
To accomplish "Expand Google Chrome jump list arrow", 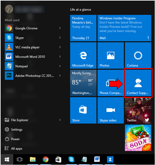I will click(60, 28).
